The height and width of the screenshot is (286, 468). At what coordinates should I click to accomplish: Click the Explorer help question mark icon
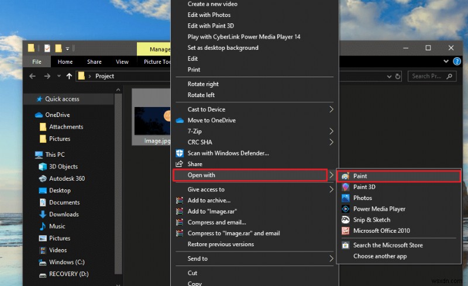[x=457, y=61]
